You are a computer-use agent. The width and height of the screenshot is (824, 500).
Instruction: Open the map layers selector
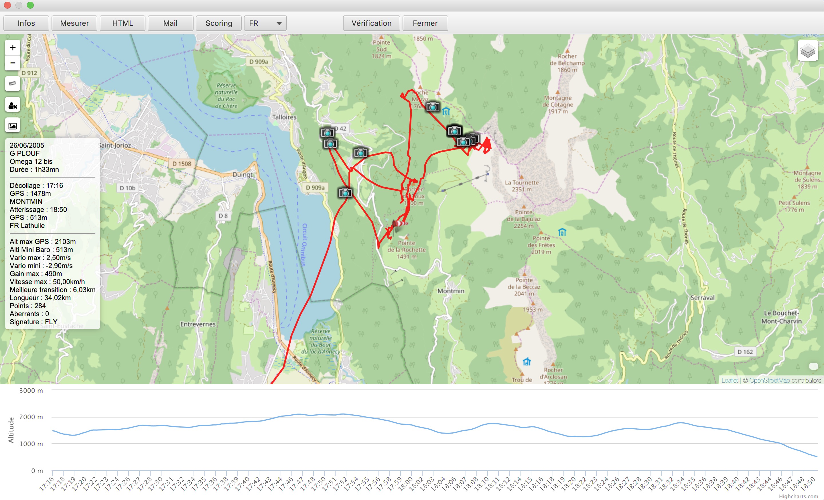(x=808, y=51)
